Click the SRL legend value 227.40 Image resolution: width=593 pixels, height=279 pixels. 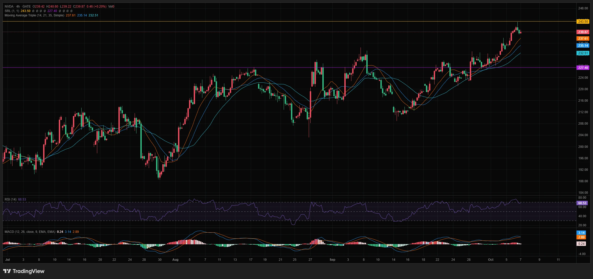coord(52,11)
